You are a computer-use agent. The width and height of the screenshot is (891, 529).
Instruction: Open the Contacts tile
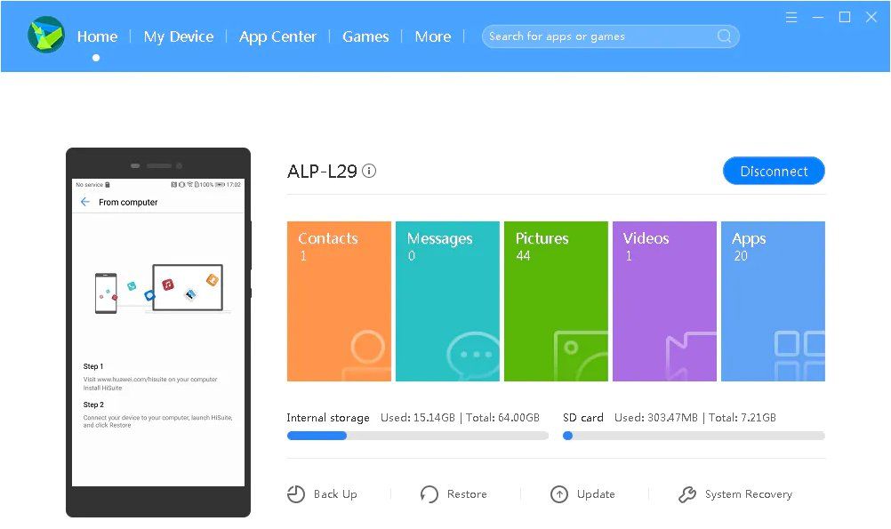tap(339, 301)
